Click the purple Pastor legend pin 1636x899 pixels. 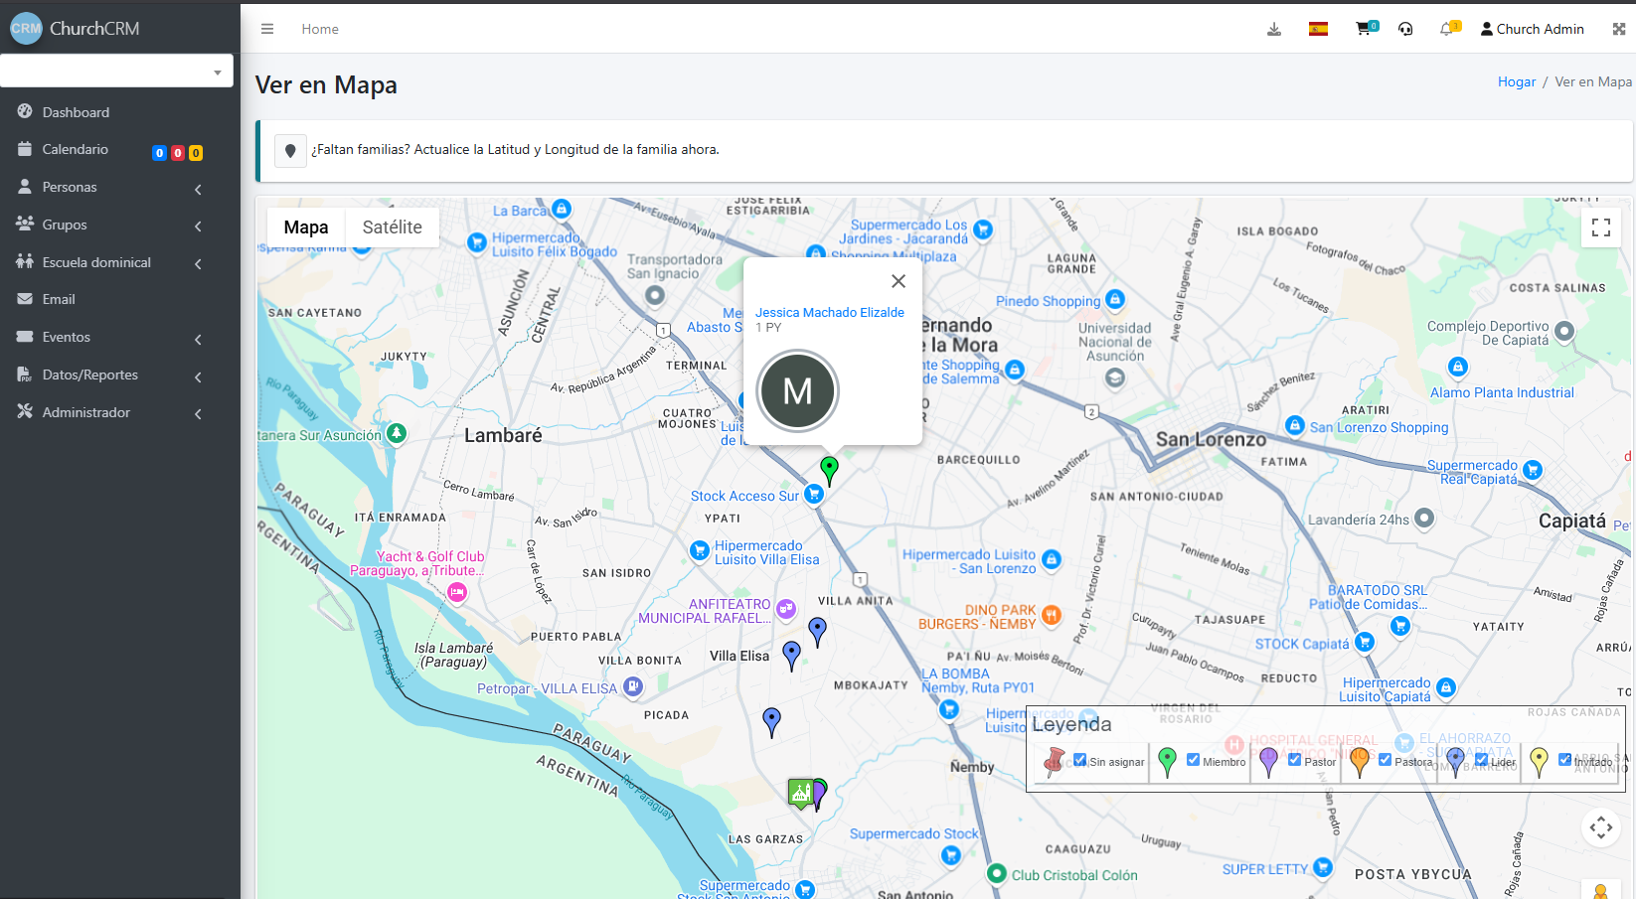[1269, 762]
